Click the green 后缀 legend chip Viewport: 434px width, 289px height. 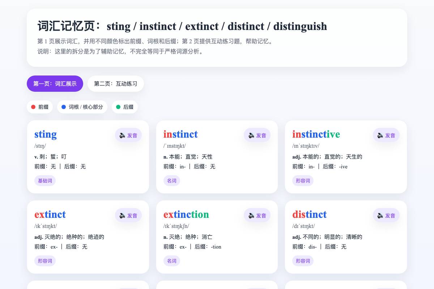125,107
